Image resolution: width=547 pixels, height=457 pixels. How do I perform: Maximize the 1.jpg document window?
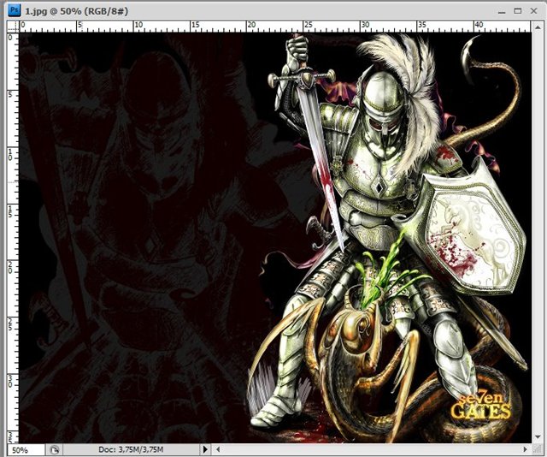coord(518,11)
